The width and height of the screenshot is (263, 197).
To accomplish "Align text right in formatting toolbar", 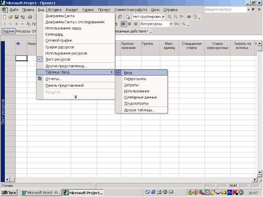I will pos(135,24).
